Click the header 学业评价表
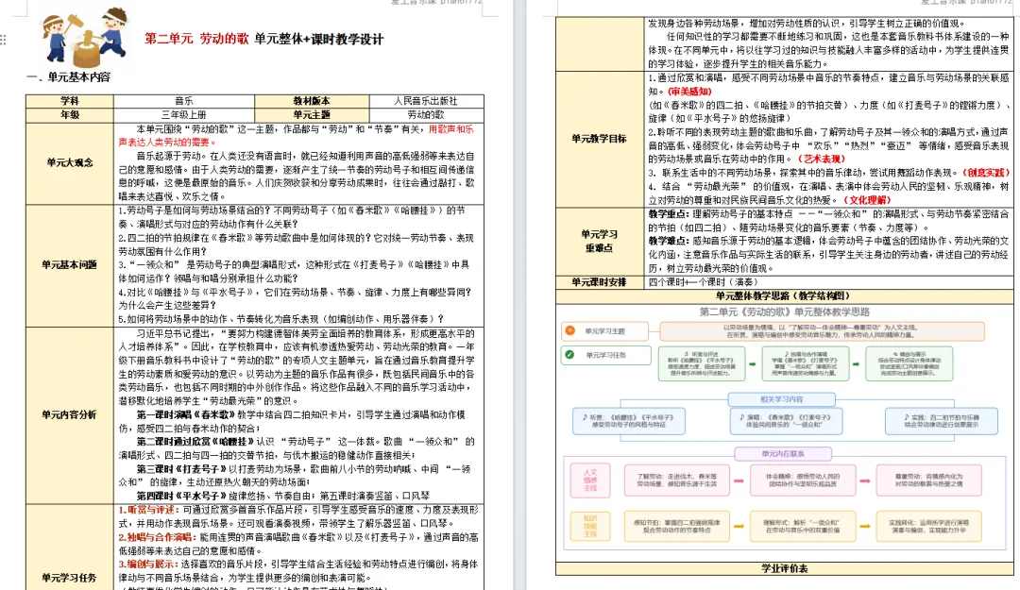 [x=785, y=568]
